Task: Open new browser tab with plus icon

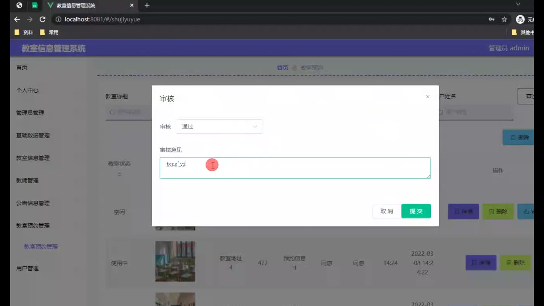Action: tap(147, 5)
